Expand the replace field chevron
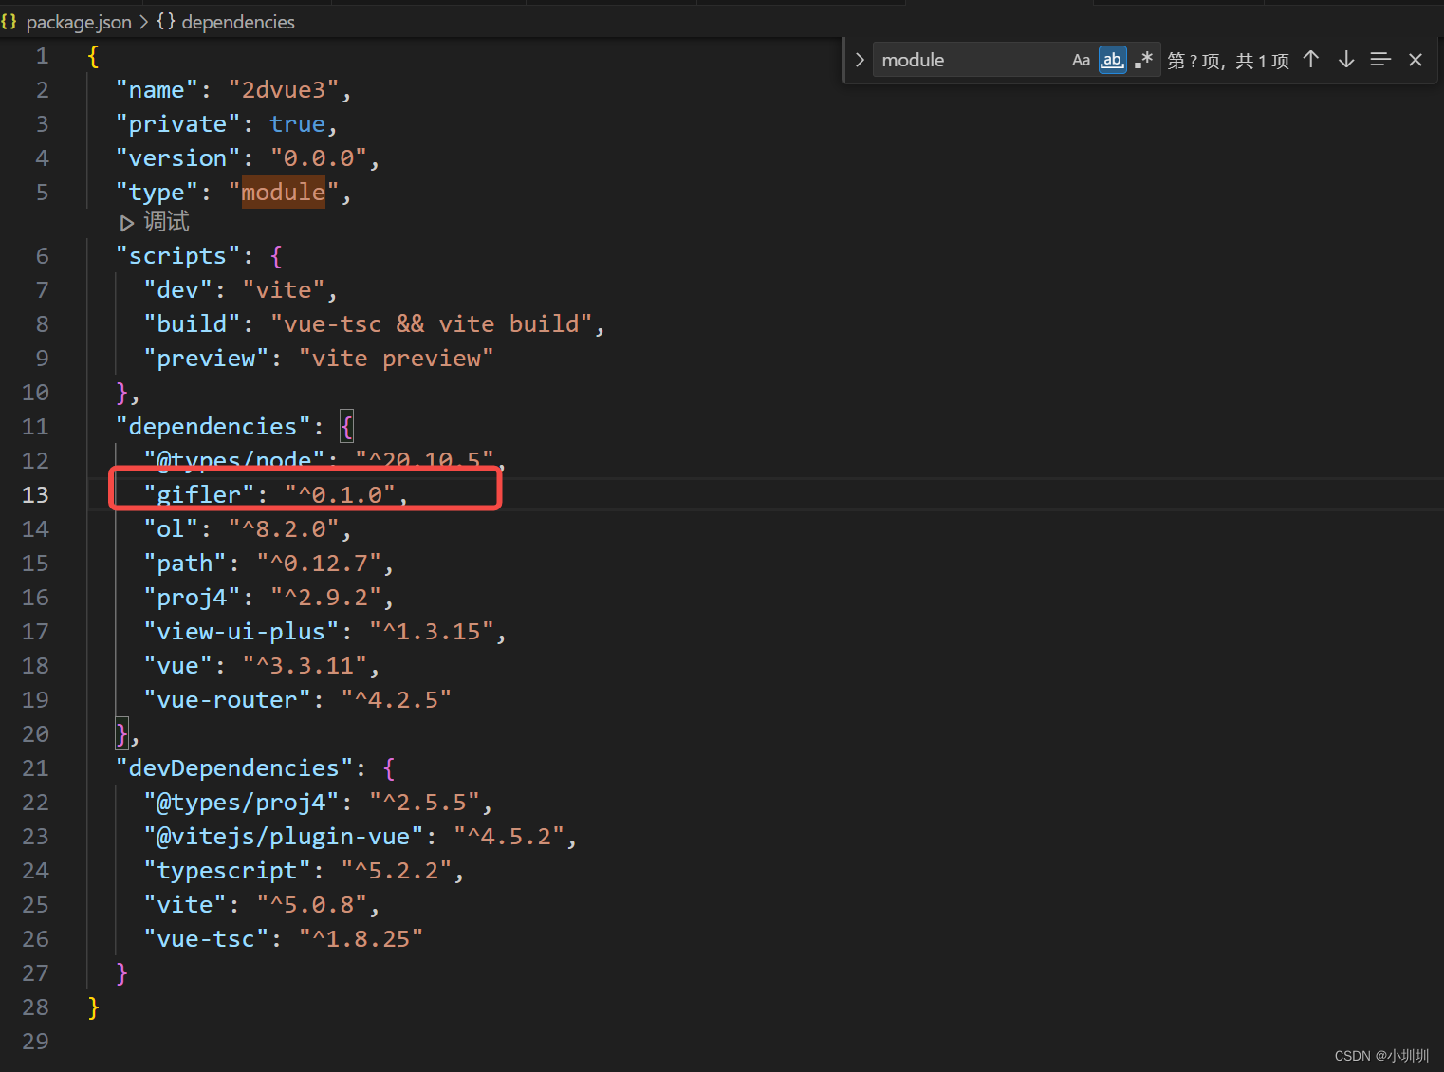 (860, 60)
